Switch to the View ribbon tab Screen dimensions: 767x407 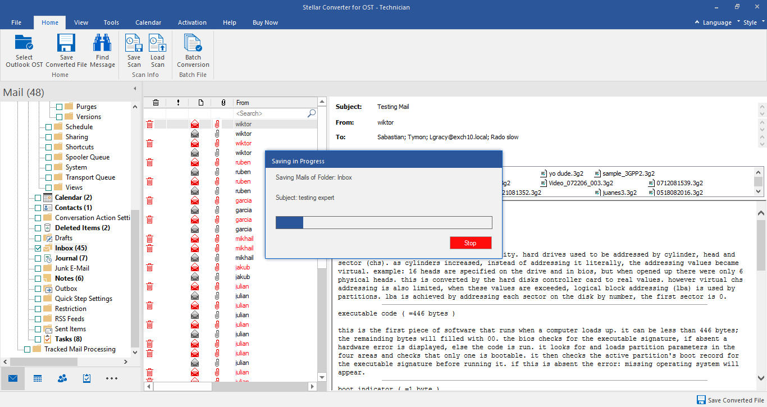[x=81, y=22]
